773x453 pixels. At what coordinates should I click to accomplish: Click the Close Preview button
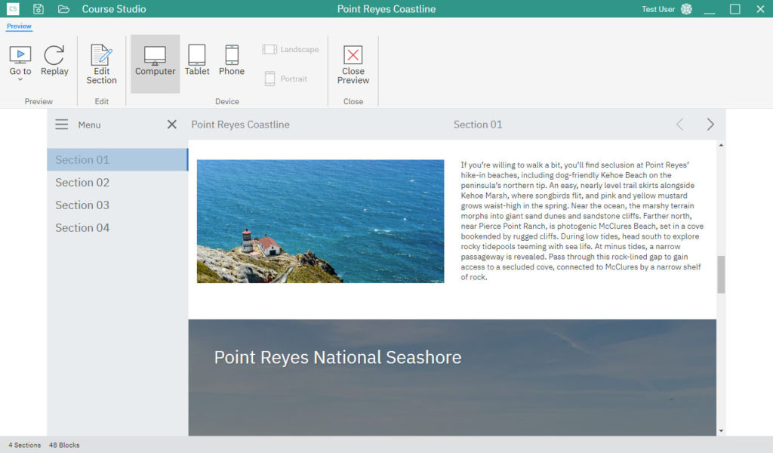353,64
